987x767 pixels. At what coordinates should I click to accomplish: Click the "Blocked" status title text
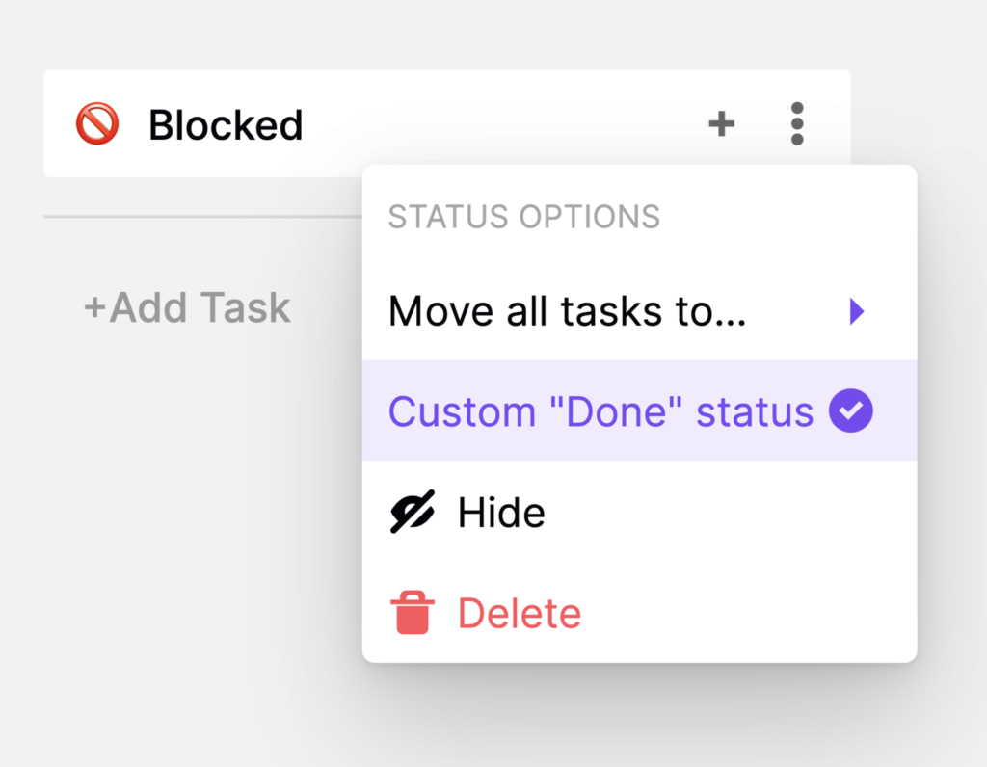point(226,125)
